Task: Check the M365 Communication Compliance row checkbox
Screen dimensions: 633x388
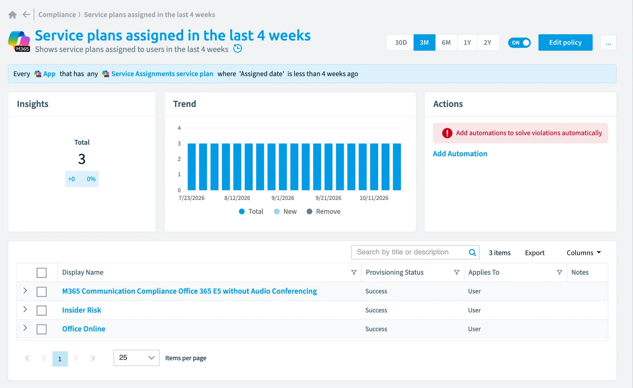Action: point(42,292)
